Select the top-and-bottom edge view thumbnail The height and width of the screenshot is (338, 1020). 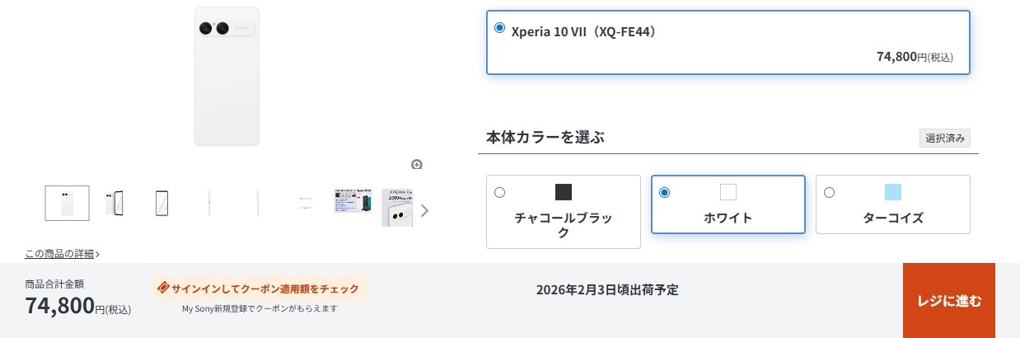click(x=305, y=203)
